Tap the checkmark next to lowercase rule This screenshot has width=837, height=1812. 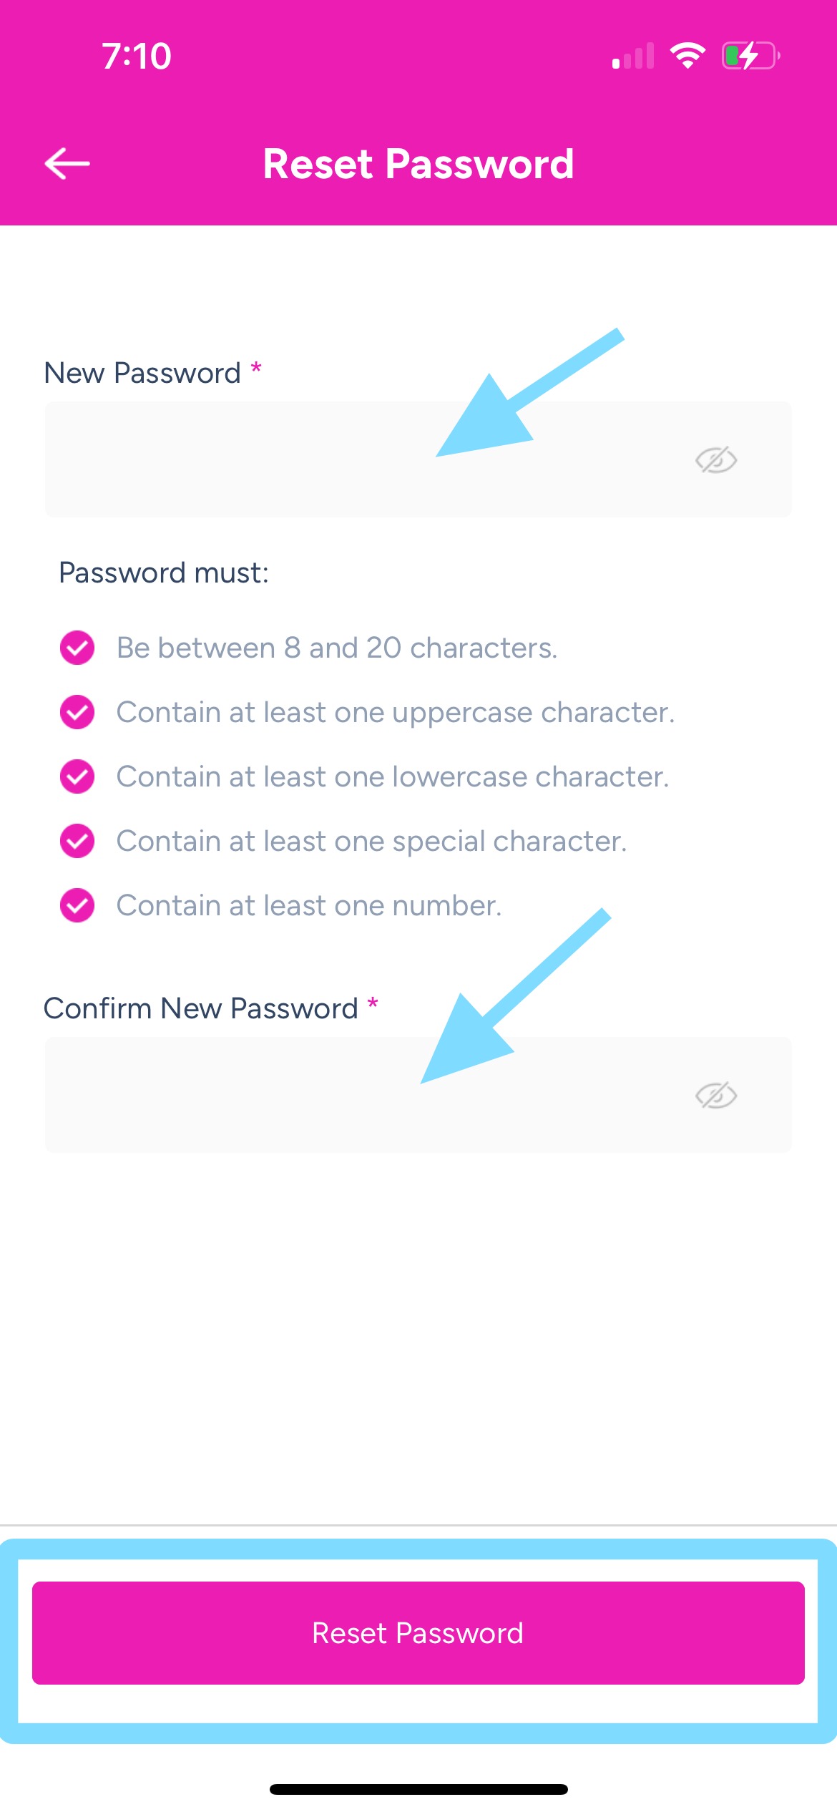77,777
